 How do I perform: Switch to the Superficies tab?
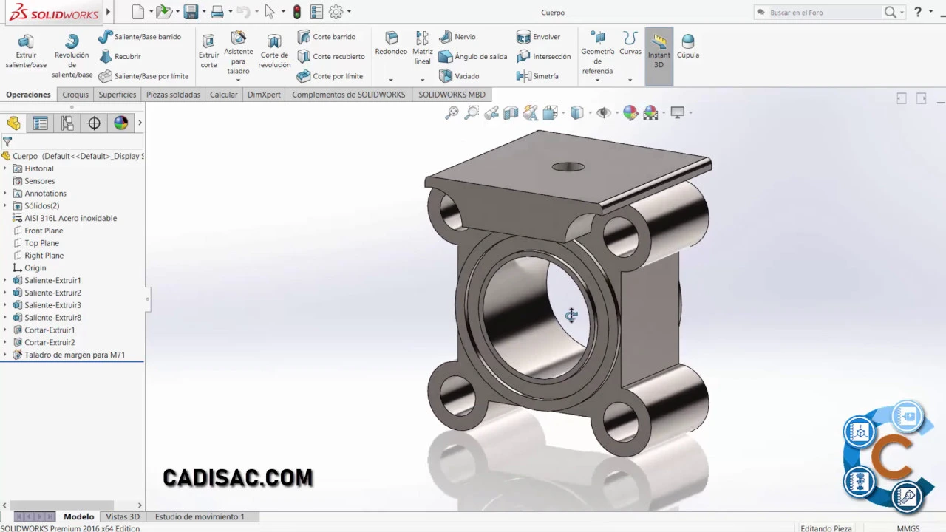point(118,95)
